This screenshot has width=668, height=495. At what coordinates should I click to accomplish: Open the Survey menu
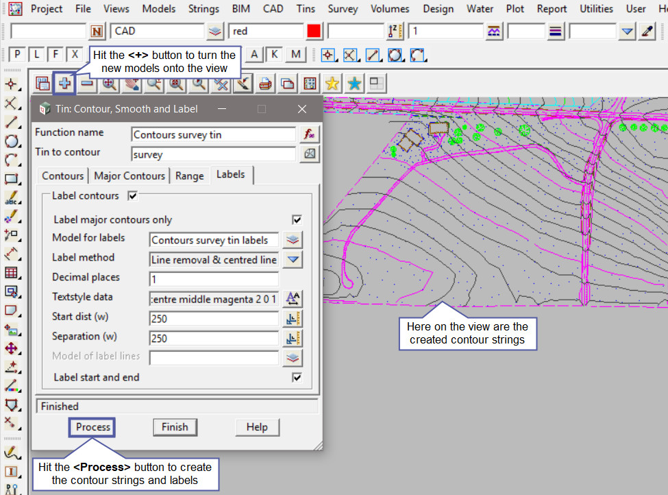click(343, 9)
